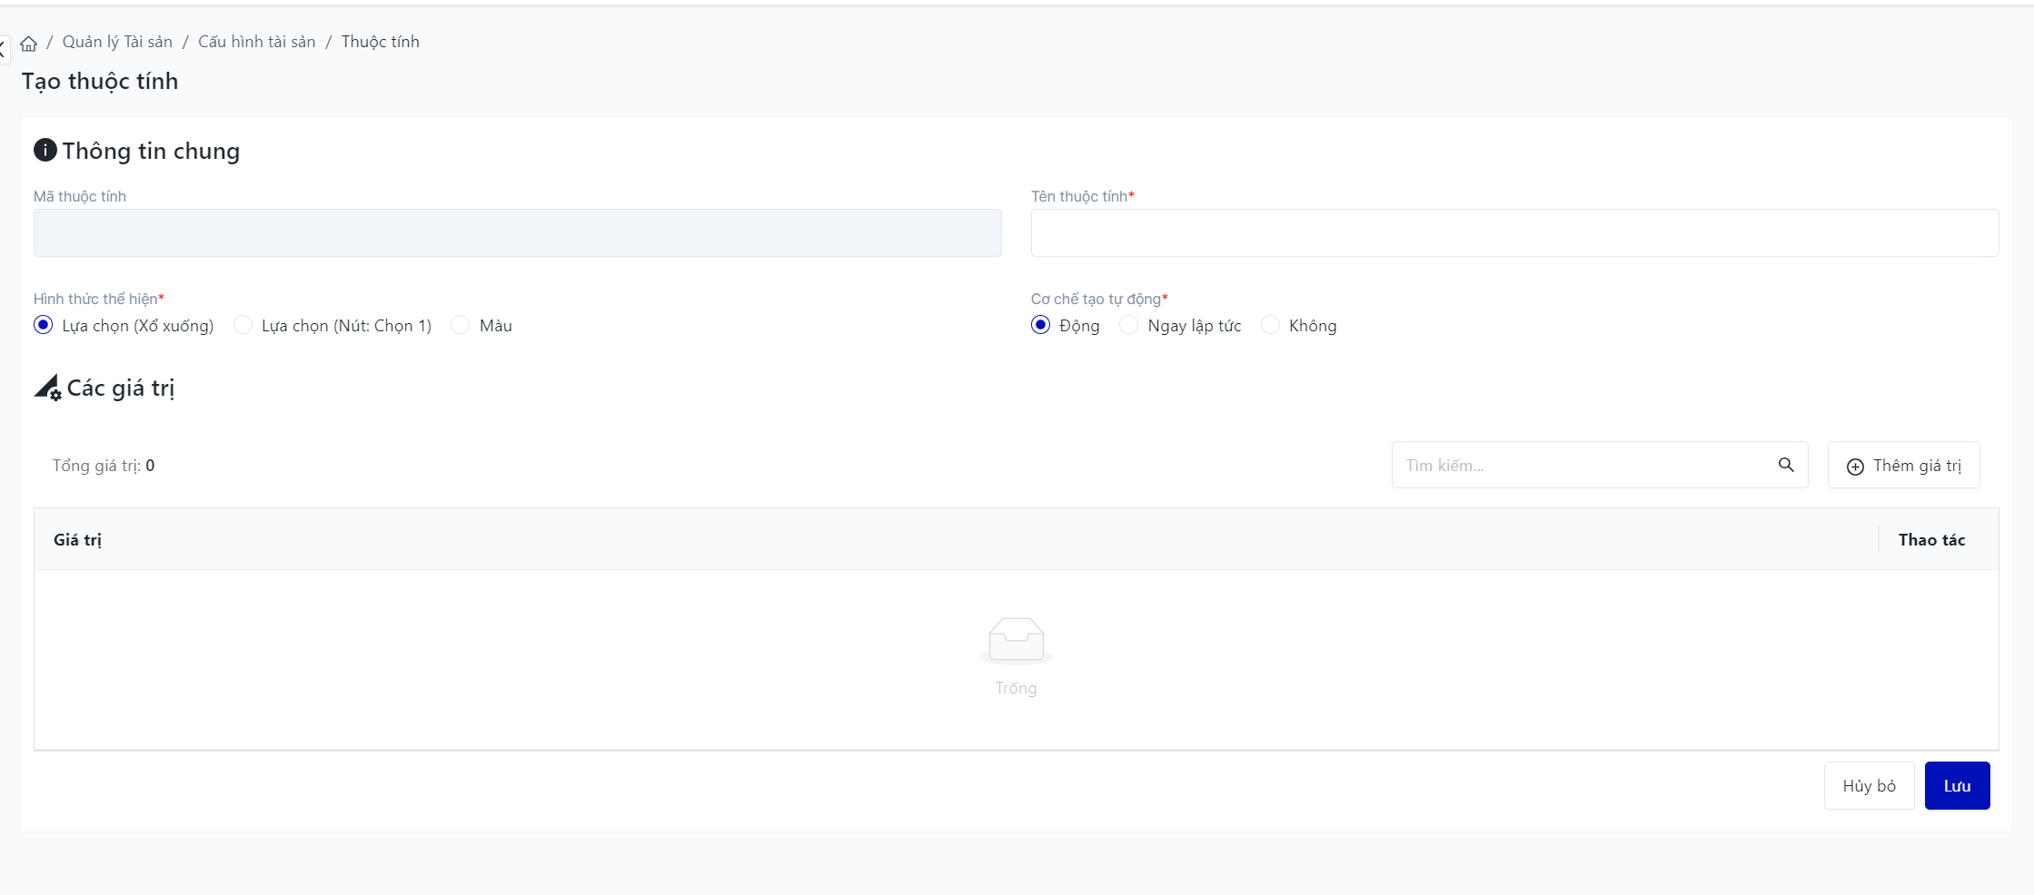Click the home icon in breadcrumb
The width and height of the screenshot is (2034, 895).
click(x=29, y=43)
